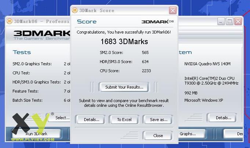This screenshot has width=250, height=148.
Task: Click the Submit Your Results button
Action: 124,87
